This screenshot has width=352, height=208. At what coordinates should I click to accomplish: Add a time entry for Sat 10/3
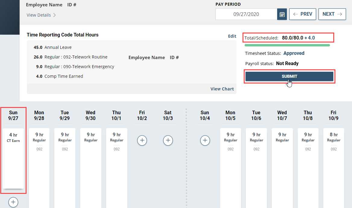[168, 140]
